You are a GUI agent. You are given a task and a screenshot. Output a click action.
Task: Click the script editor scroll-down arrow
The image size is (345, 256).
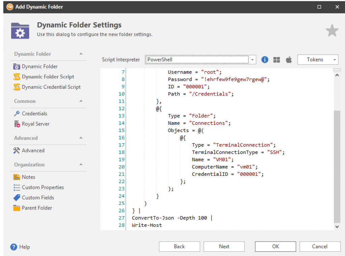pos(337,227)
